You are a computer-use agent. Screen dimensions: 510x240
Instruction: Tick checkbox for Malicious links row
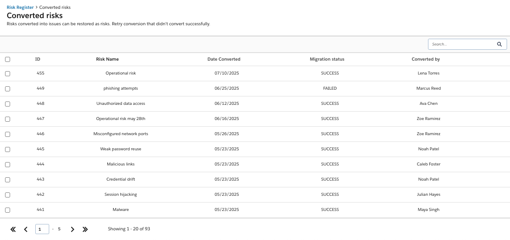8,165
